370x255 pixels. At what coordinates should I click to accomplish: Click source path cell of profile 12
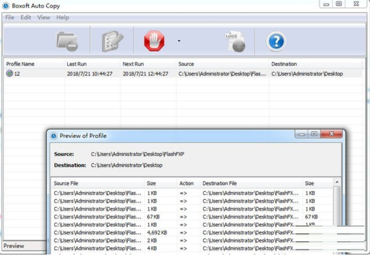tap(222, 74)
